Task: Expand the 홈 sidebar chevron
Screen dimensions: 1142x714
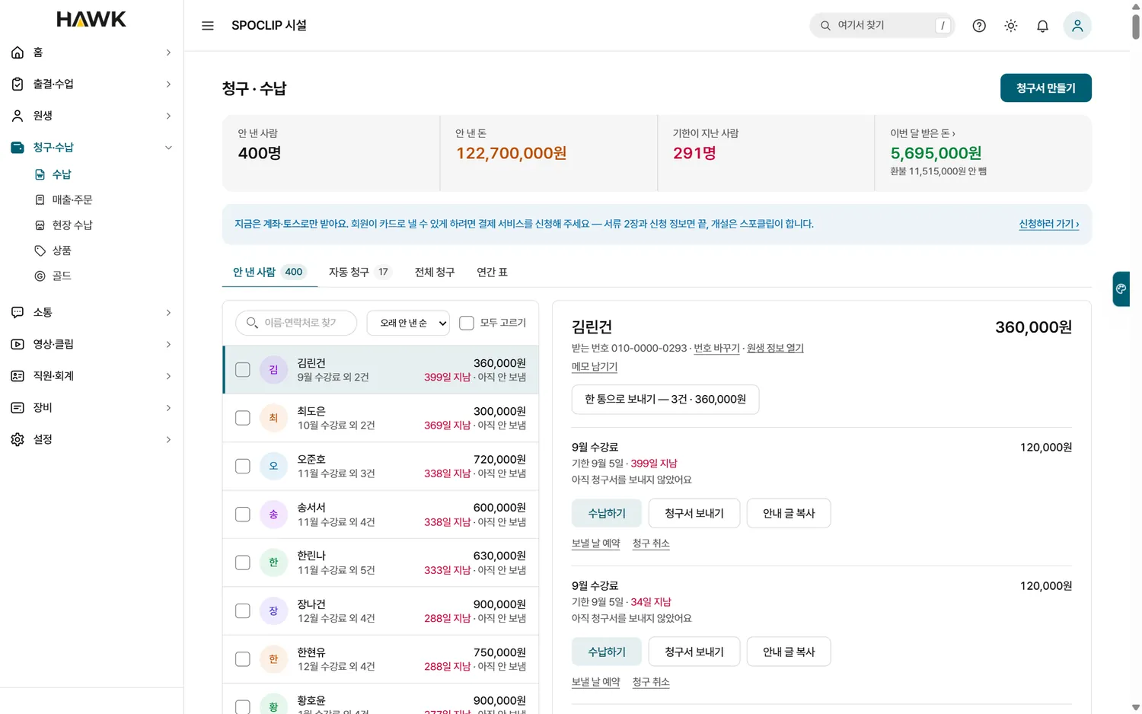Action: tap(168, 53)
